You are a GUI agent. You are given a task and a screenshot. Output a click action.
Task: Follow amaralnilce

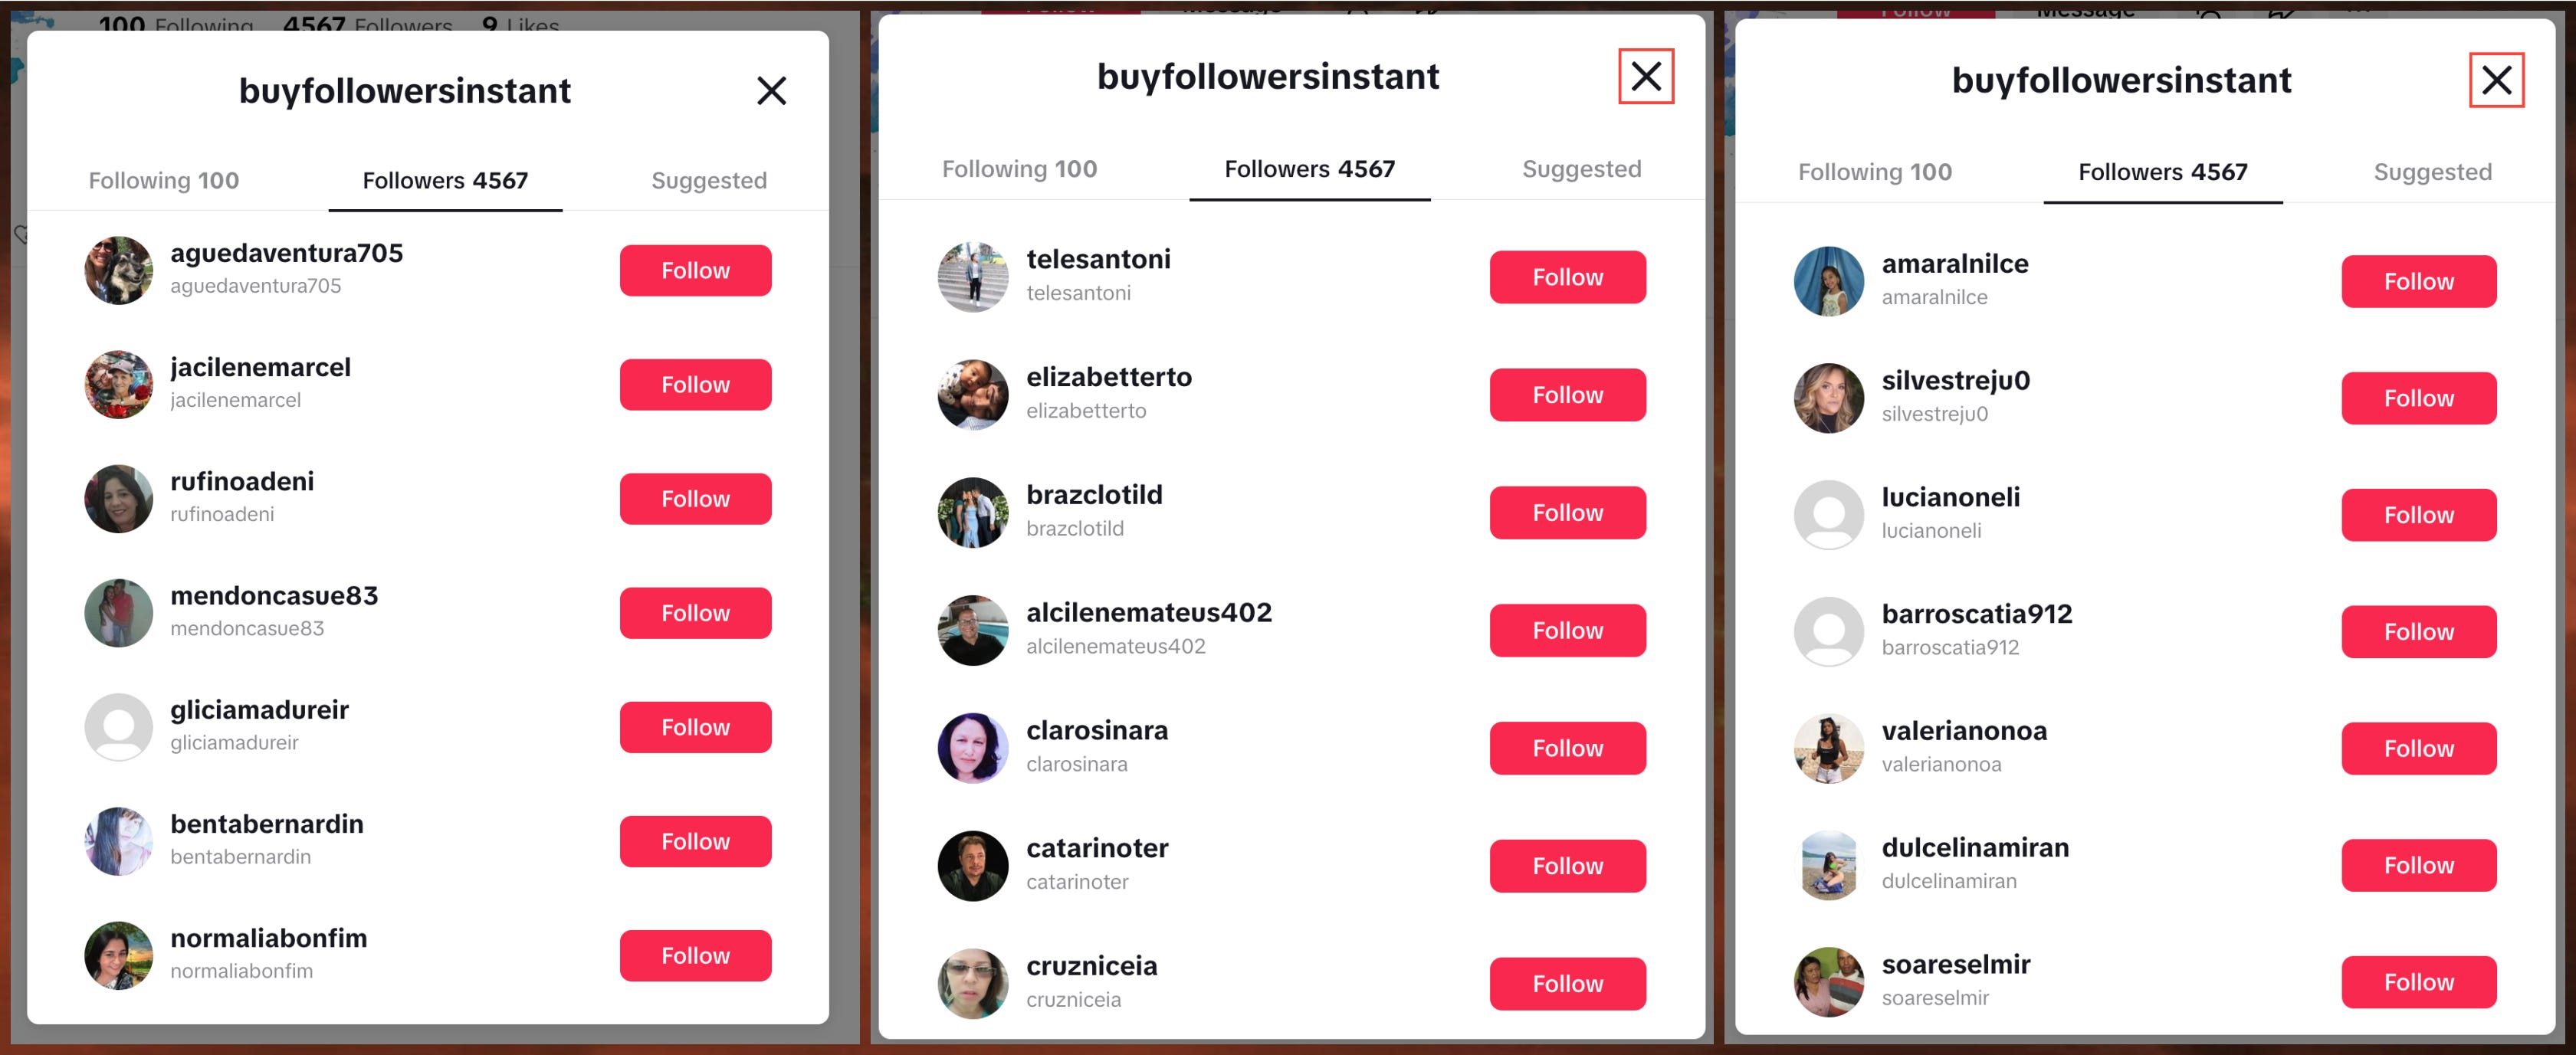point(2418,282)
